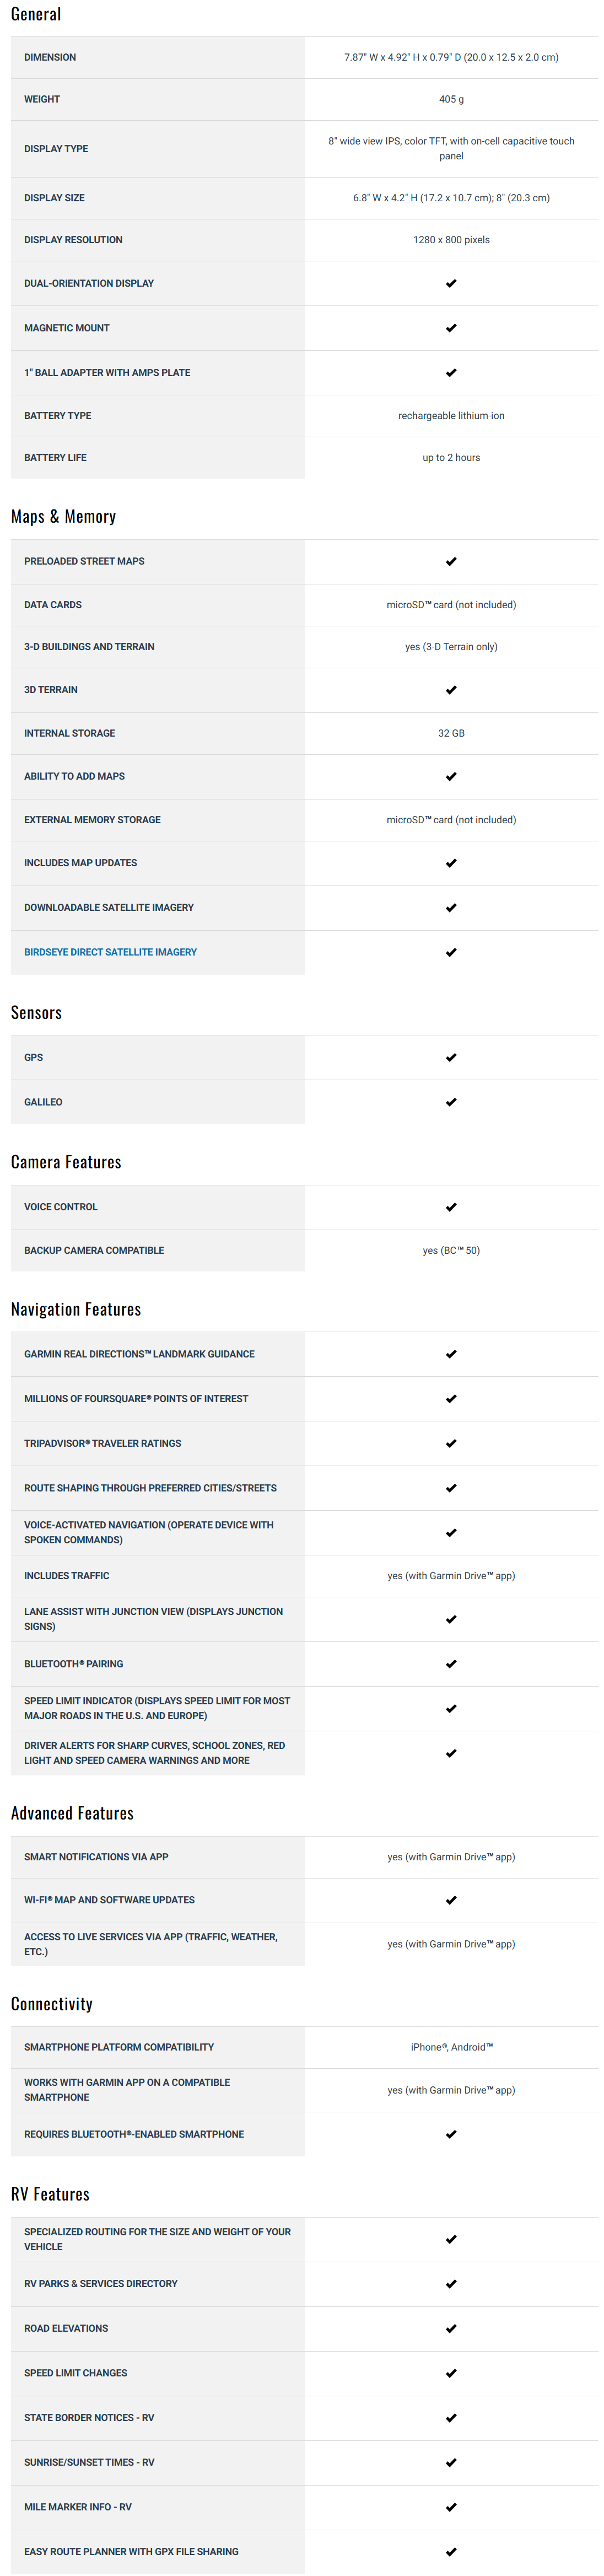The height and width of the screenshot is (2576, 604).
Task: Click the Backup Camera Compatible label
Action: 94,1250
